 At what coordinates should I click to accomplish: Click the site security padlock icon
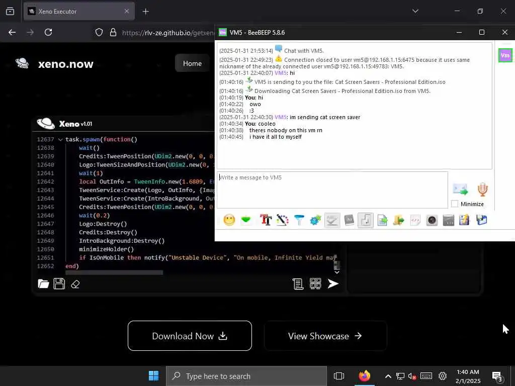click(x=113, y=33)
